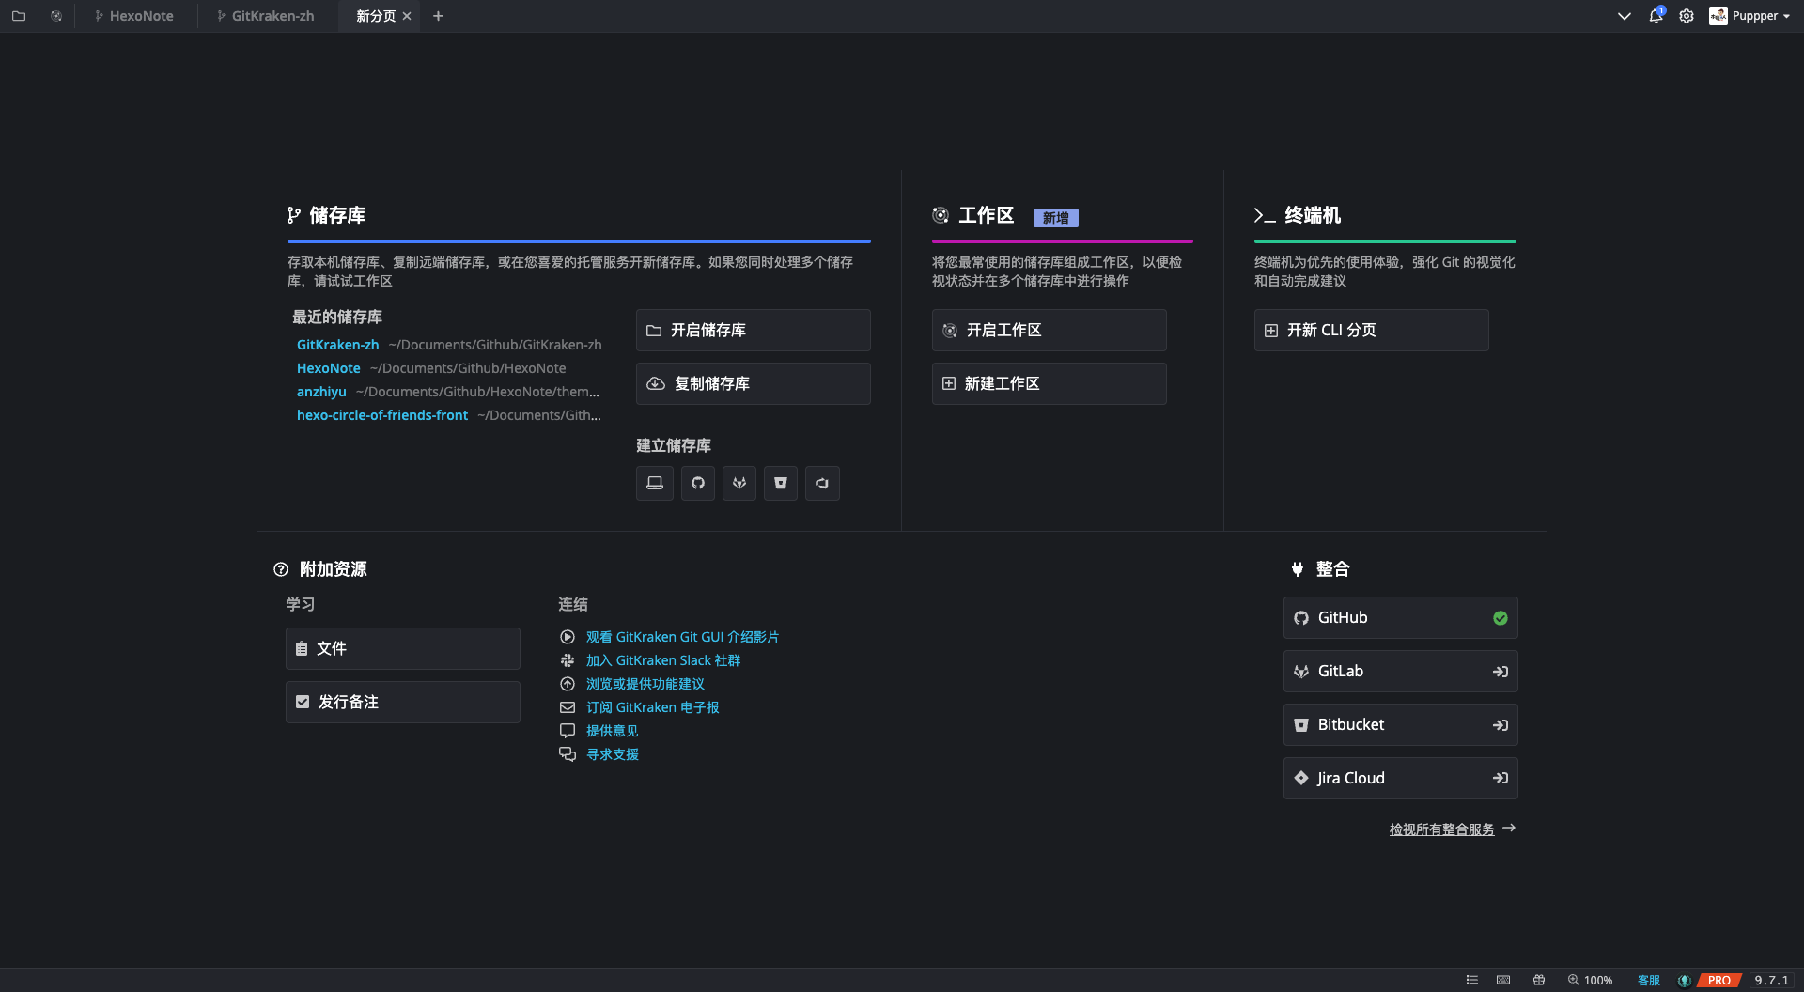Create a repository on GitHub icon
1804x992 pixels.
(x=698, y=484)
